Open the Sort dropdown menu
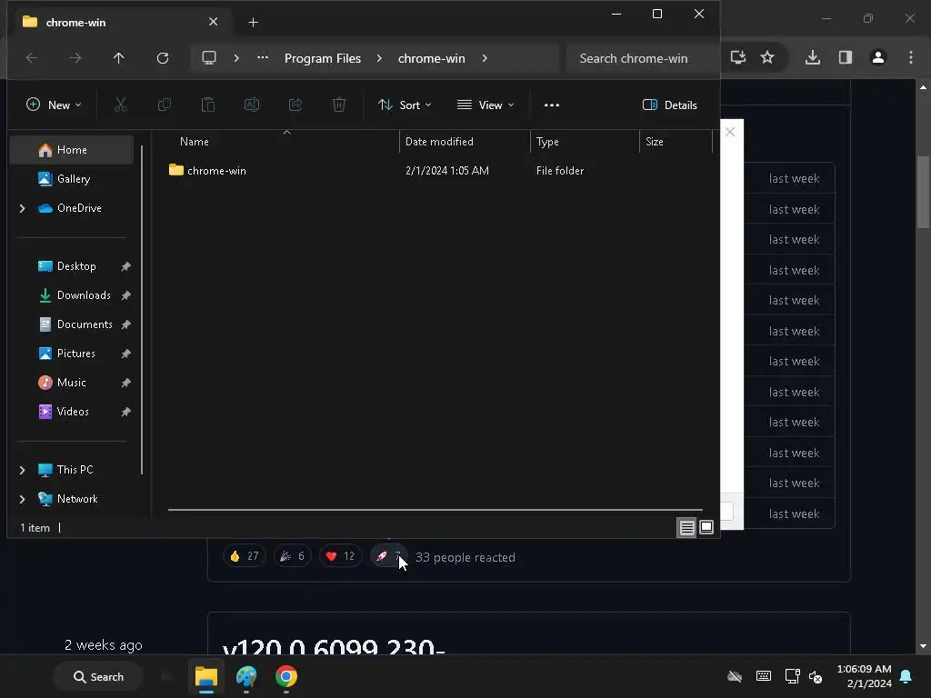 point(405,105)
